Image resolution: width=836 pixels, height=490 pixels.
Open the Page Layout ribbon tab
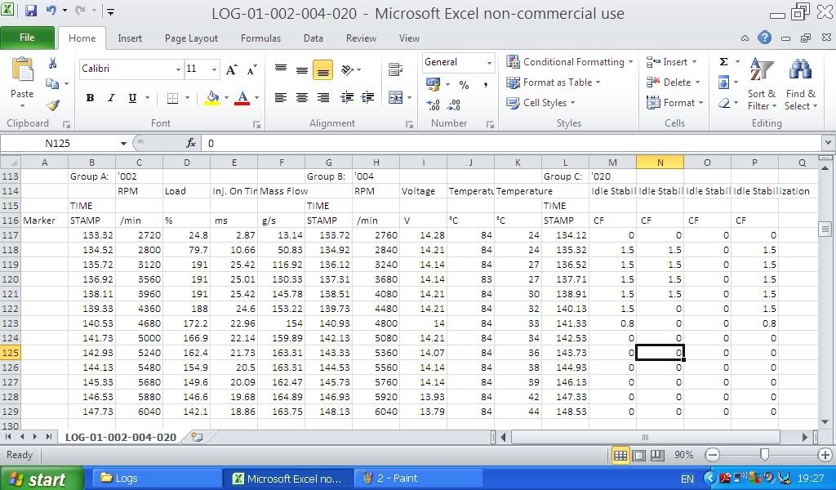(x=191, y=38)
